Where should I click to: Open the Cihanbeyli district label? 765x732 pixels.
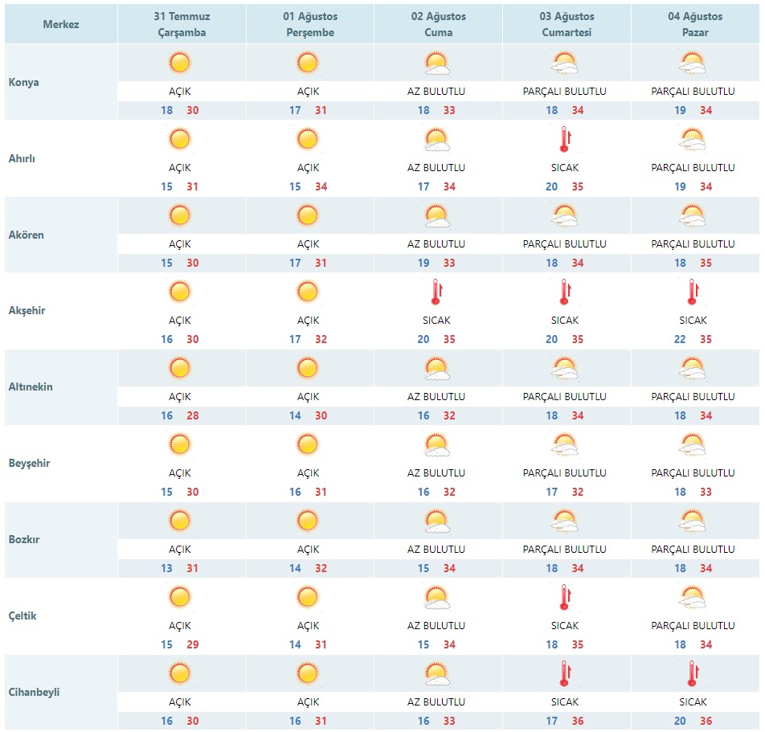[x=34, y=692]
